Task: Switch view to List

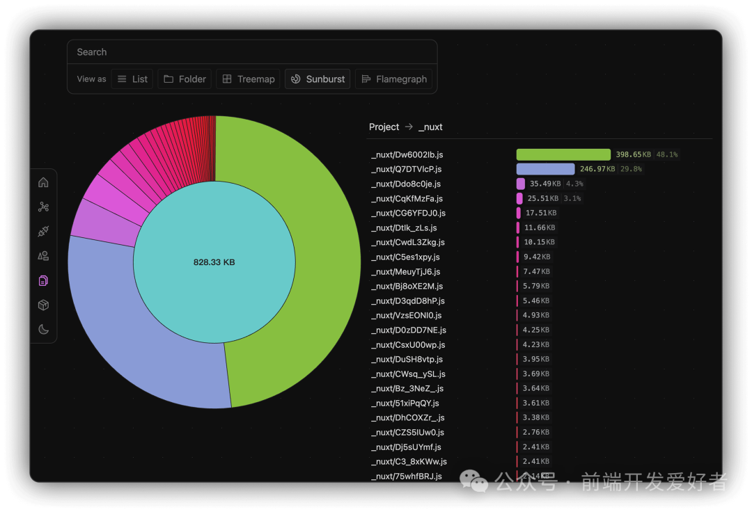Action: point(132,79)
